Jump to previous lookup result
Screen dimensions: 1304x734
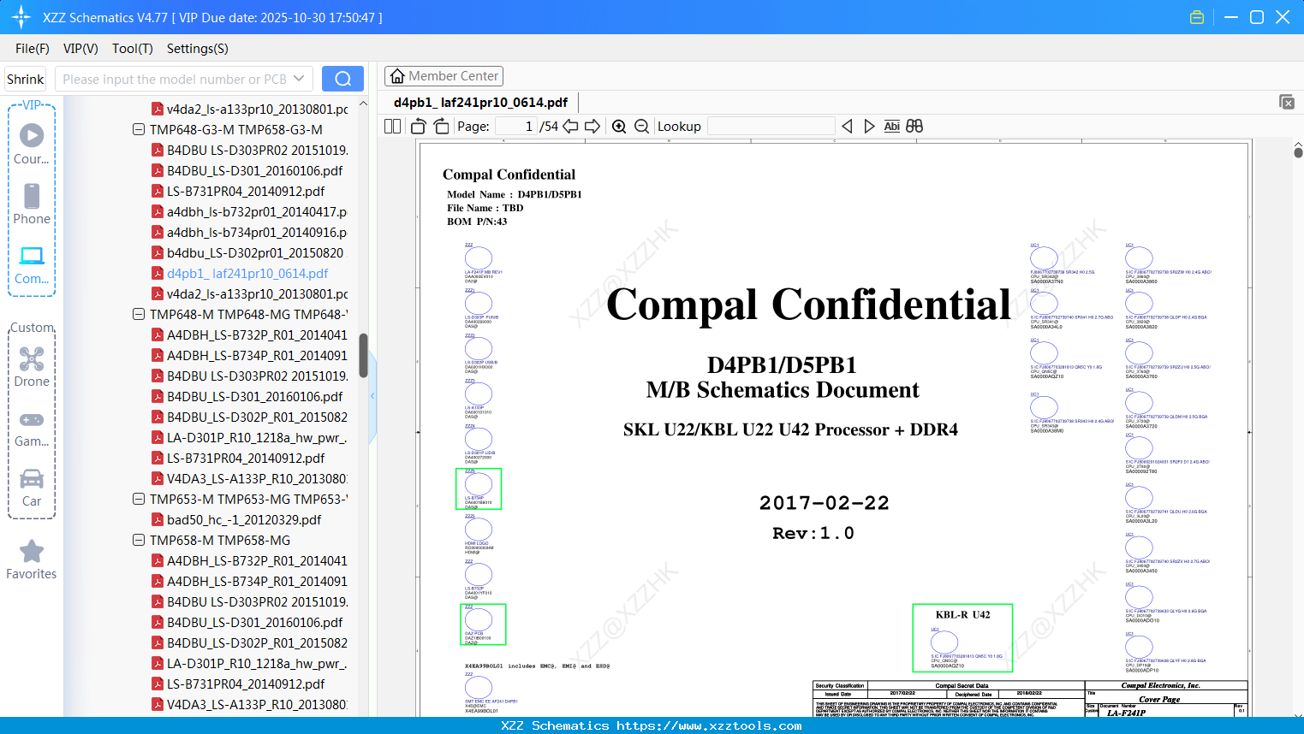coord(847,126)
